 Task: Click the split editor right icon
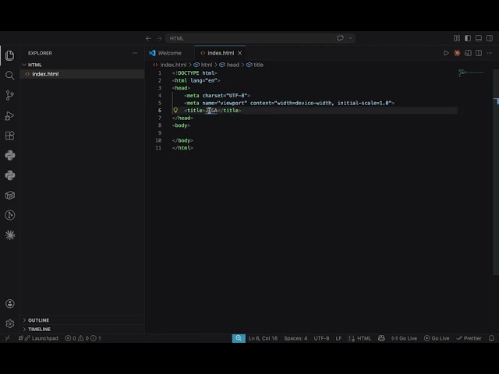point(479,53)
